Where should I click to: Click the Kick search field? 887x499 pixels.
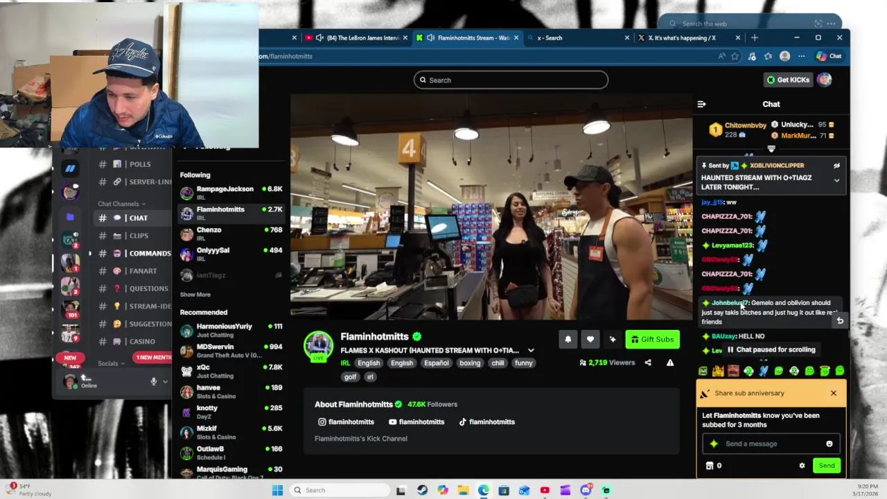[511, 80]
